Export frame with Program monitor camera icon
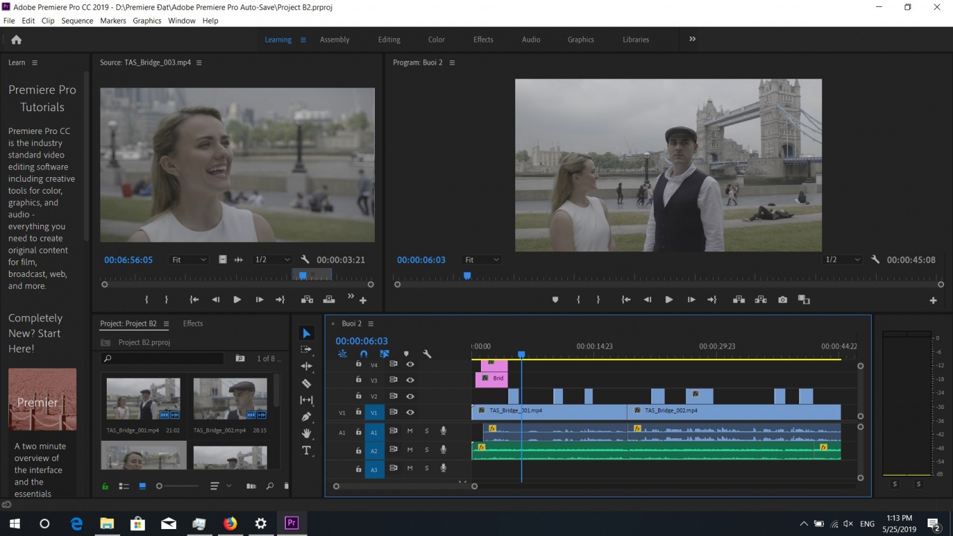Screen dimensions: 953x536 (x=783, y=300)
